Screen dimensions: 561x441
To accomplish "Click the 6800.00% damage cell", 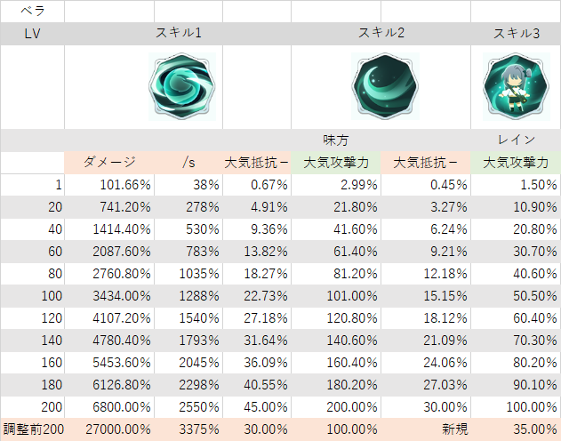I will [109, 407].
